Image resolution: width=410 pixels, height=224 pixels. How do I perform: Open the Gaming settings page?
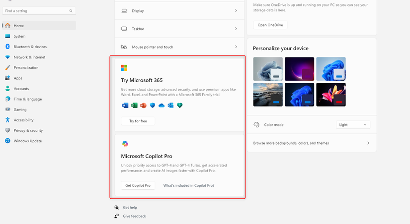click(20, 110)
